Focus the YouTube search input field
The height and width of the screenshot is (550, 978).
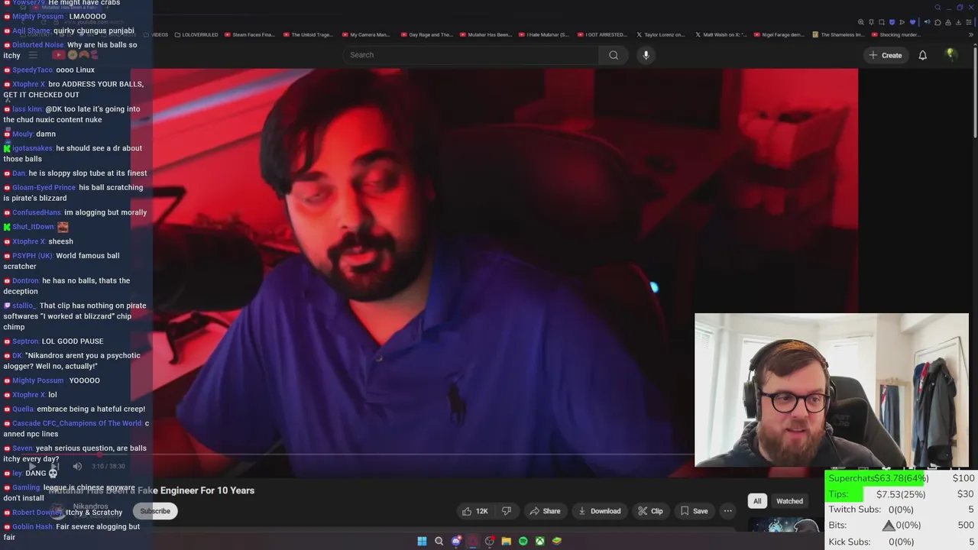(471, 55)
